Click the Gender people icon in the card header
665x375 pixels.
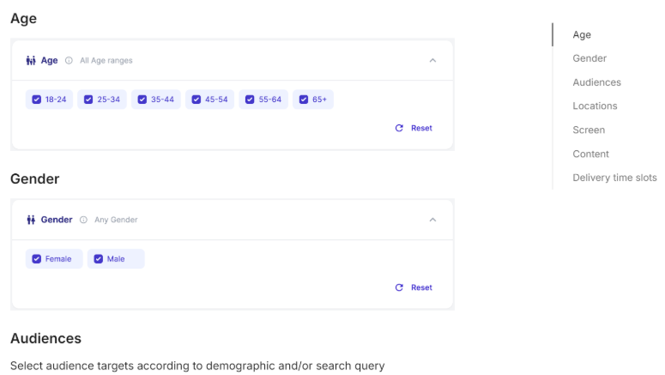[x=31, y=220]
